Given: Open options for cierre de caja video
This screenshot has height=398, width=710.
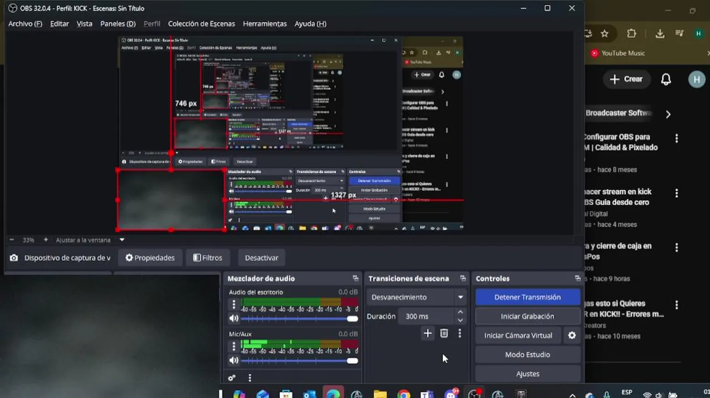Looking at the screenshot, I should [676, 248].
